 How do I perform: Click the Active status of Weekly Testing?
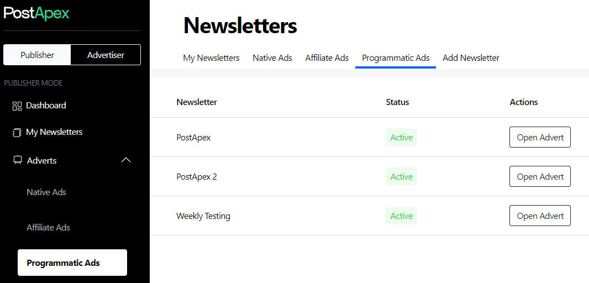pos(401,216)
